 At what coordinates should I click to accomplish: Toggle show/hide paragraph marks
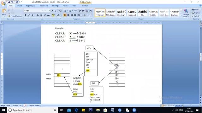(x=91, y=11)
